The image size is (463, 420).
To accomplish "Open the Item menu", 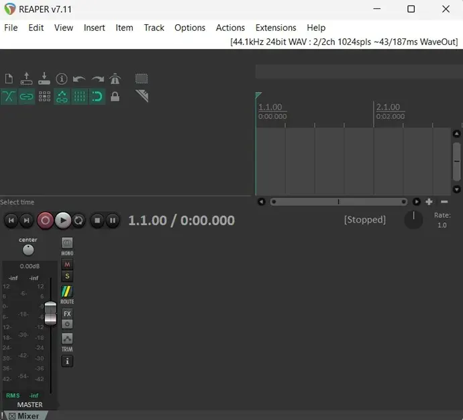I will coord(124,28).
